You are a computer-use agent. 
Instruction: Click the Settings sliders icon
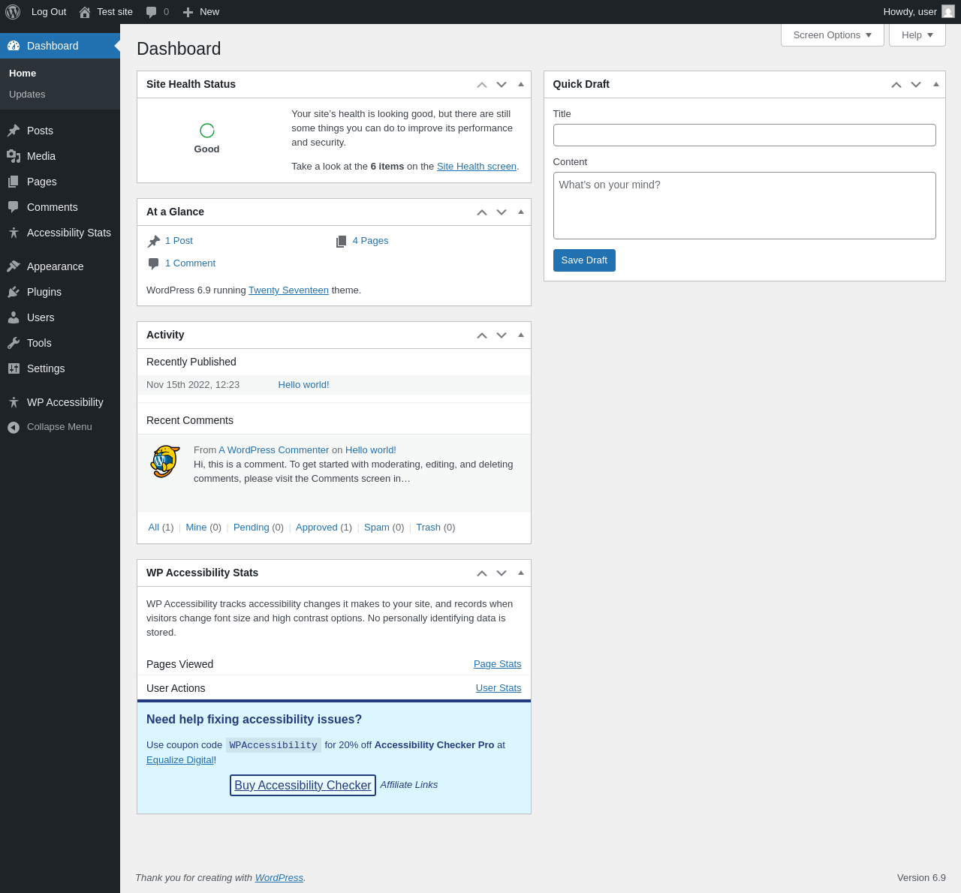(x=14, y=368)
